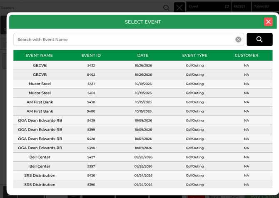
Task: Click the black search magnifier button
Action: [259, 40]
